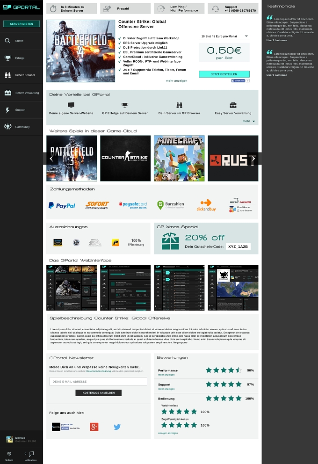Open Server Browser binoculars icon
The image size is (318, 464).
(7, 75)
